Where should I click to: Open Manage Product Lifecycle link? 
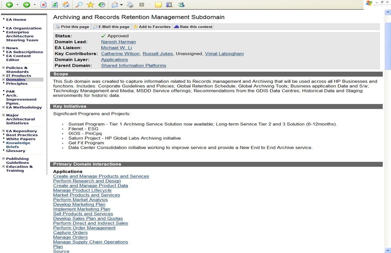pos(82,190)
